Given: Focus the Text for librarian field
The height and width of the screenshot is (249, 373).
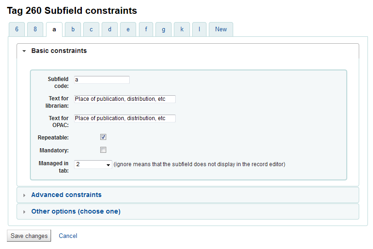Looking at the screenshot, I should [x=125, y=99].
